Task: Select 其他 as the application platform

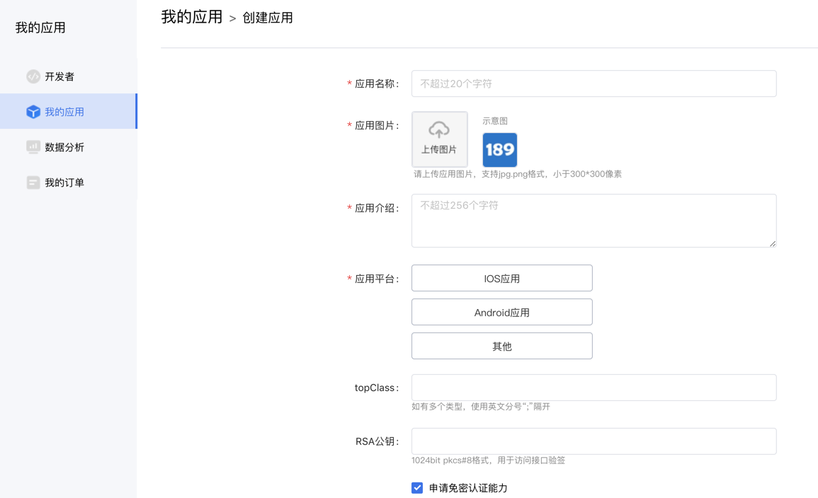Action: tap(501, 347)
